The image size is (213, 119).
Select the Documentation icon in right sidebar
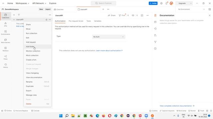155,16
